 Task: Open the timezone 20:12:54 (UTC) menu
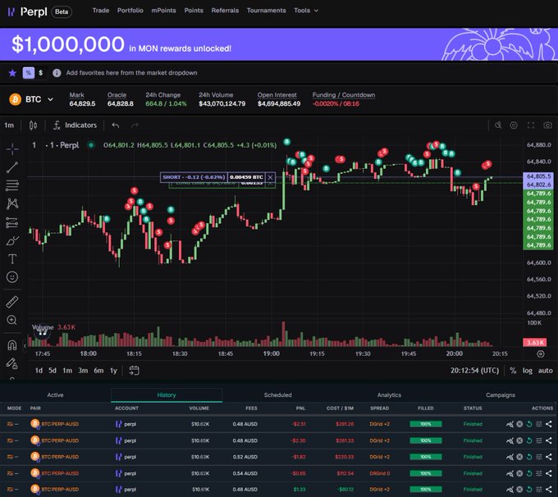pos(475,371)
